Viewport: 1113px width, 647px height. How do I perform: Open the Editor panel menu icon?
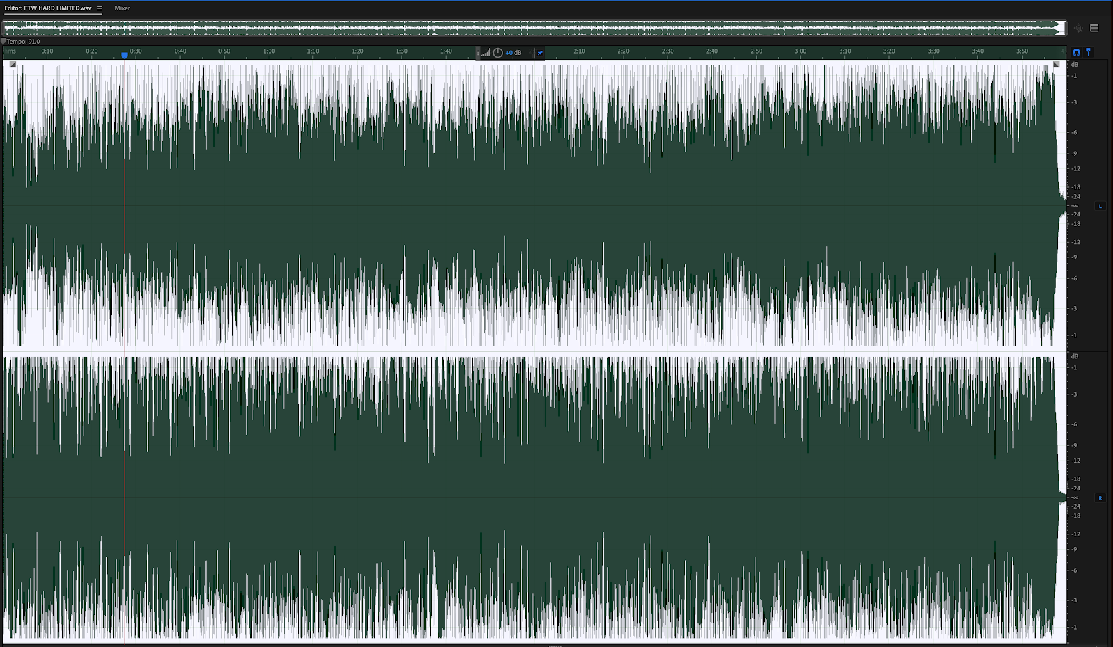click(x=99, y=8)
